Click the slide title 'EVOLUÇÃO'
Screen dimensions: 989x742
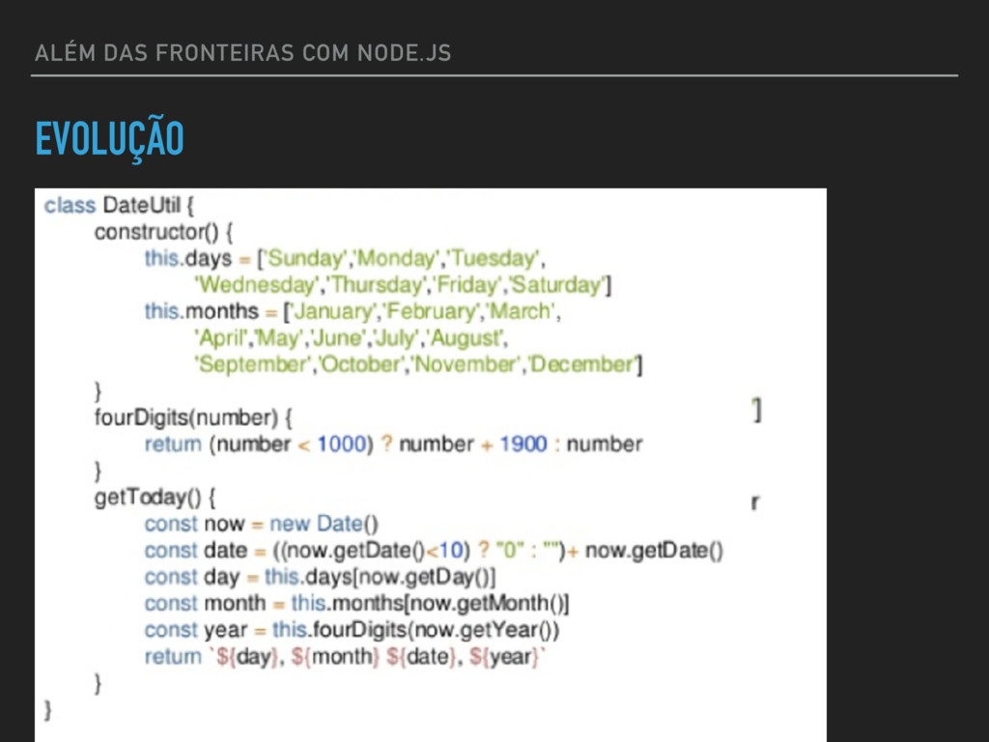click(x=109, y=138)
